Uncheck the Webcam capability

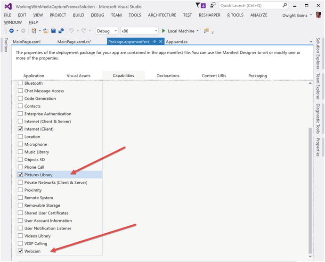coord(20,251)
